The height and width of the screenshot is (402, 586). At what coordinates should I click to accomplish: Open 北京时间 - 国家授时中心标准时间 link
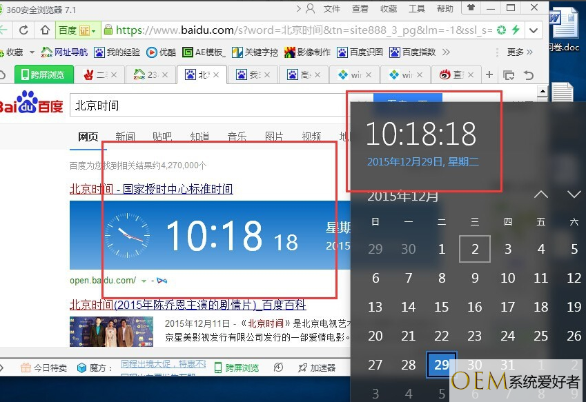(x=151, y=189)
